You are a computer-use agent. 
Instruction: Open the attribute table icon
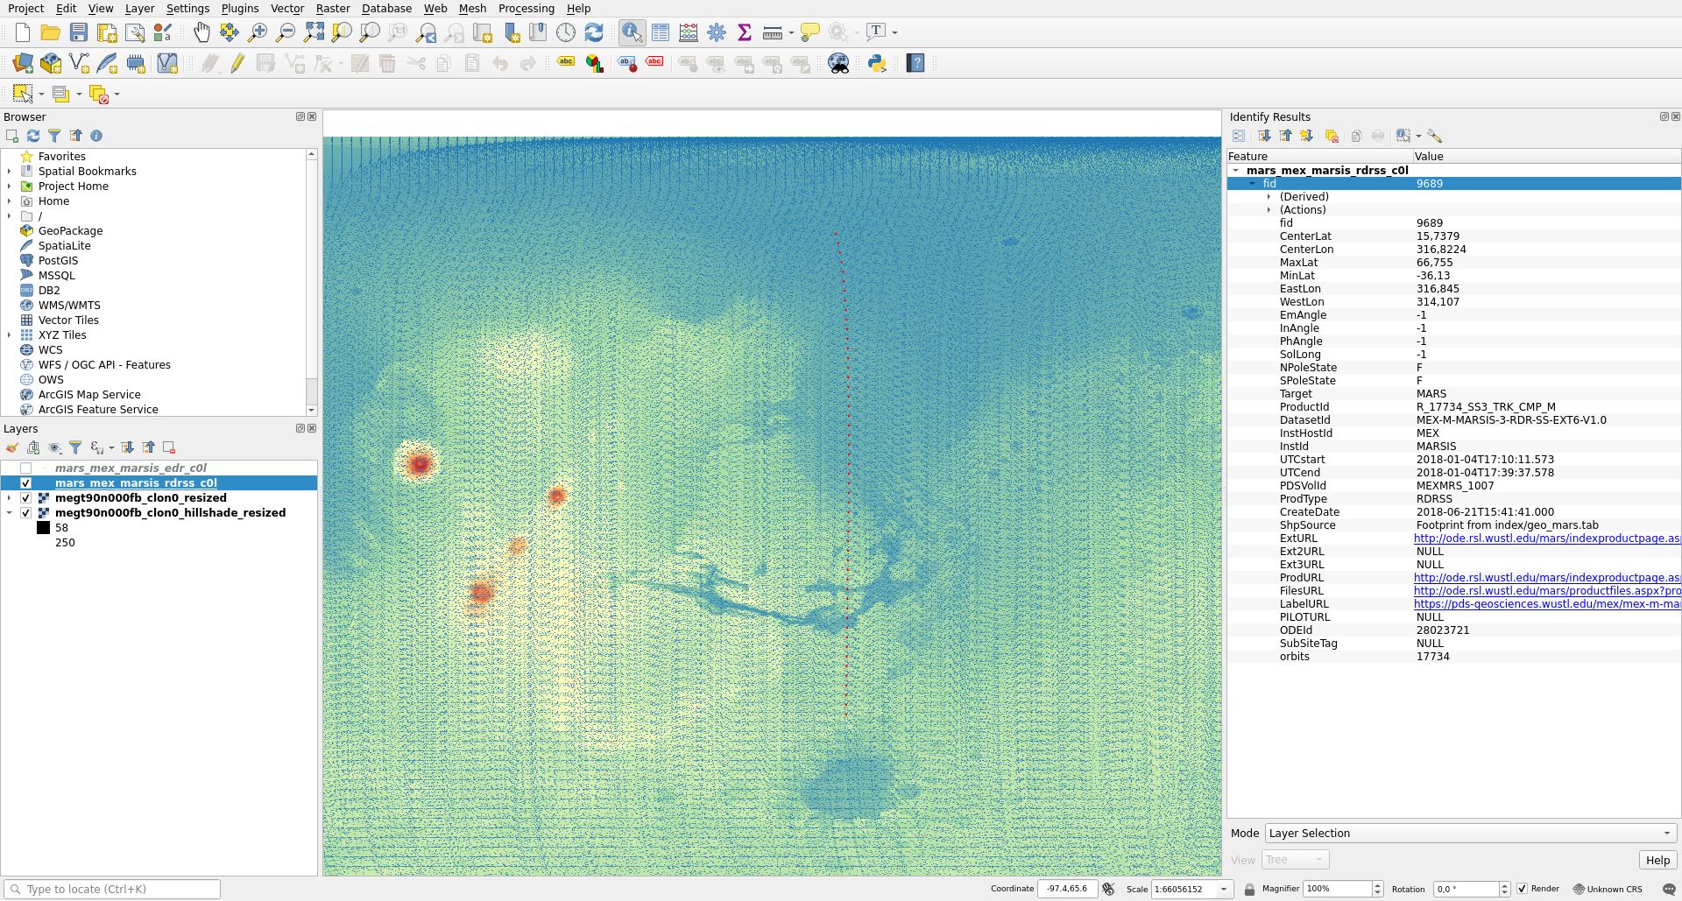[661, 32]
